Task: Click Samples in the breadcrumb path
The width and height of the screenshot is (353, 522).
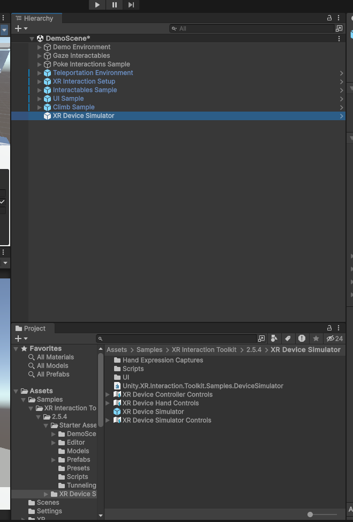Action: 149,350
